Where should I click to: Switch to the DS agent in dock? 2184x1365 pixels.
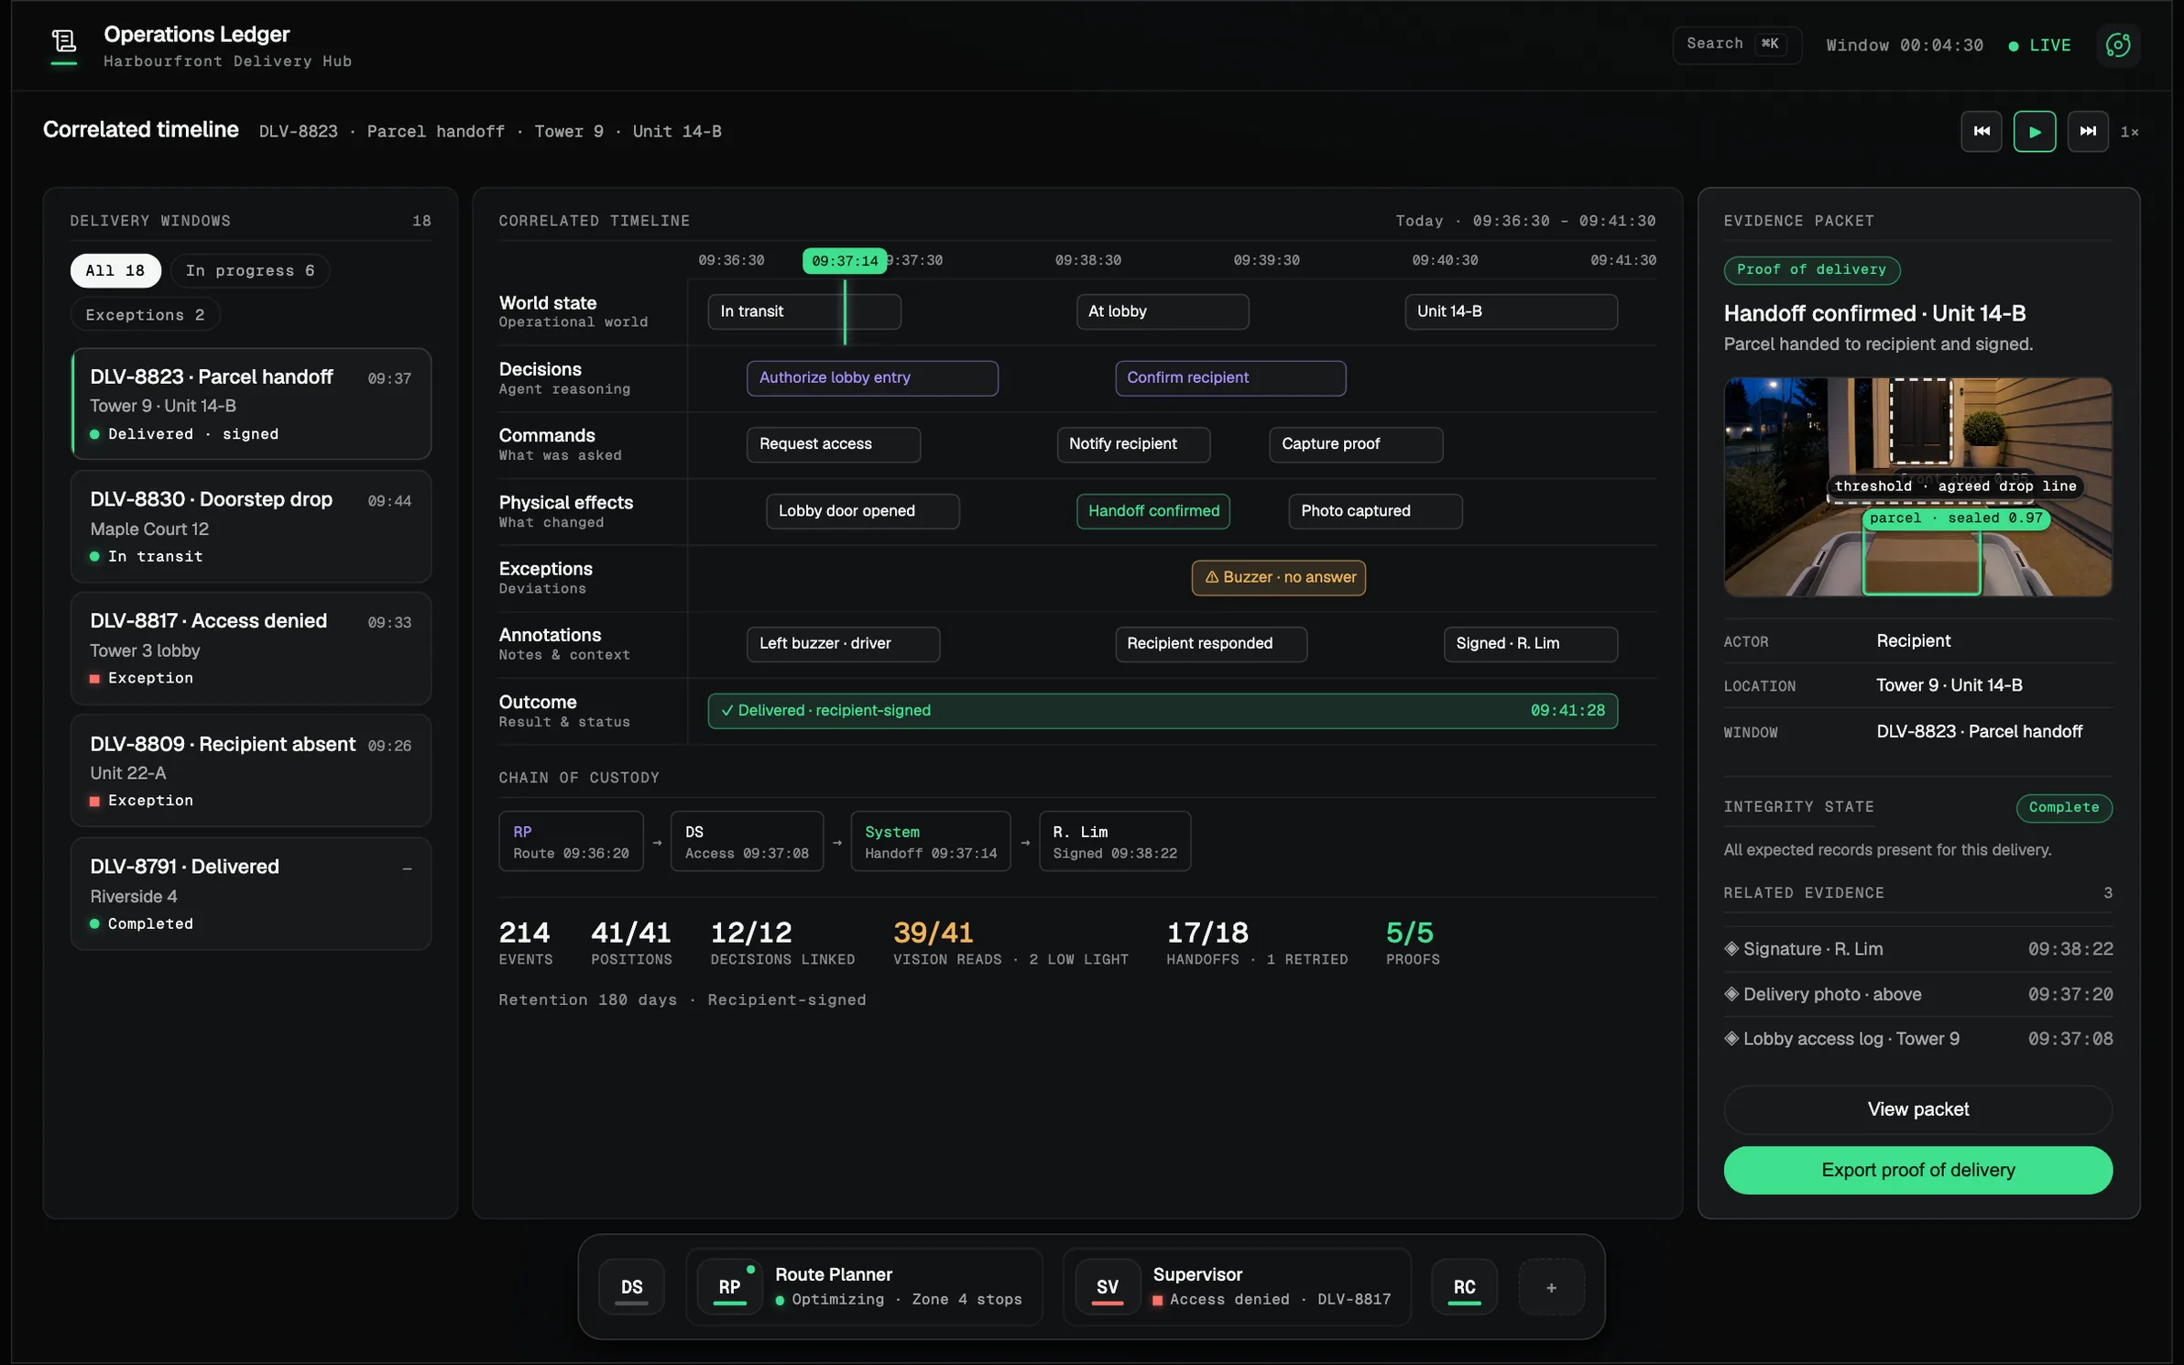point(631,1287)
